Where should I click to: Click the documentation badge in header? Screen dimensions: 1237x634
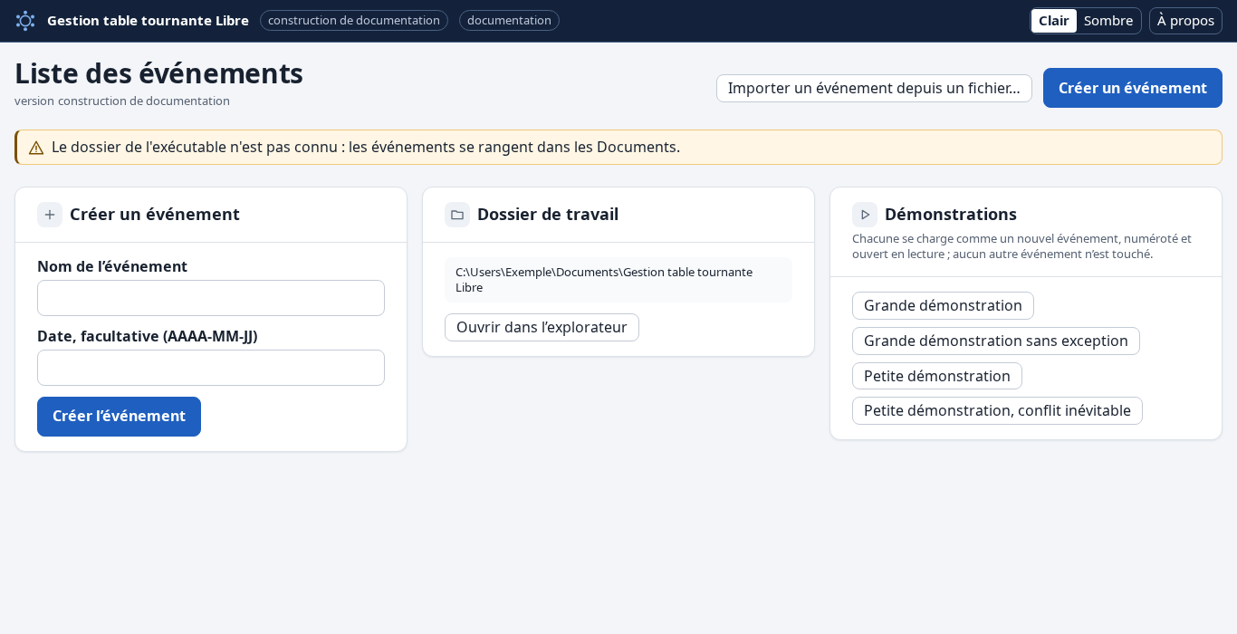pos(509,21)
